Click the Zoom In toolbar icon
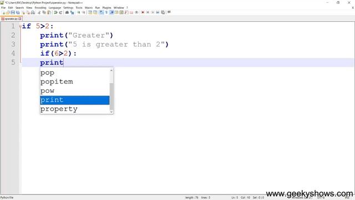355x200 pixels. tap(78, 12)
